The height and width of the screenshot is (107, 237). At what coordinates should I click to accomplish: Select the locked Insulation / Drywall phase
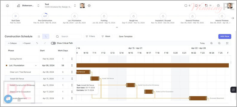[163, 16]
